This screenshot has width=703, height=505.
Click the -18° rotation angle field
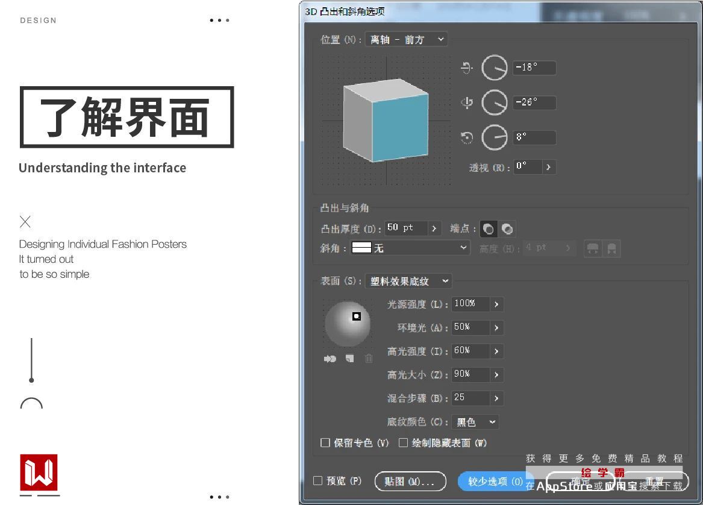click(x=534, y=67)
